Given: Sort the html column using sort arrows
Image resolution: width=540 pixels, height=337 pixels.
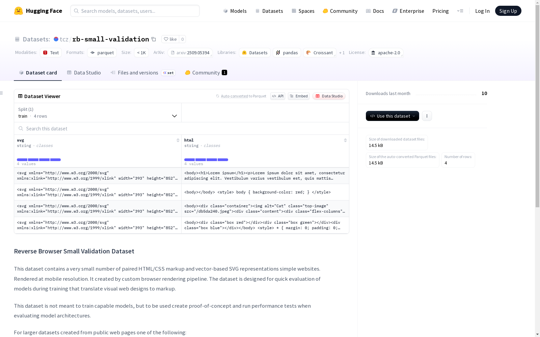Looking at the screenshot, I should [x=345, y=140].
